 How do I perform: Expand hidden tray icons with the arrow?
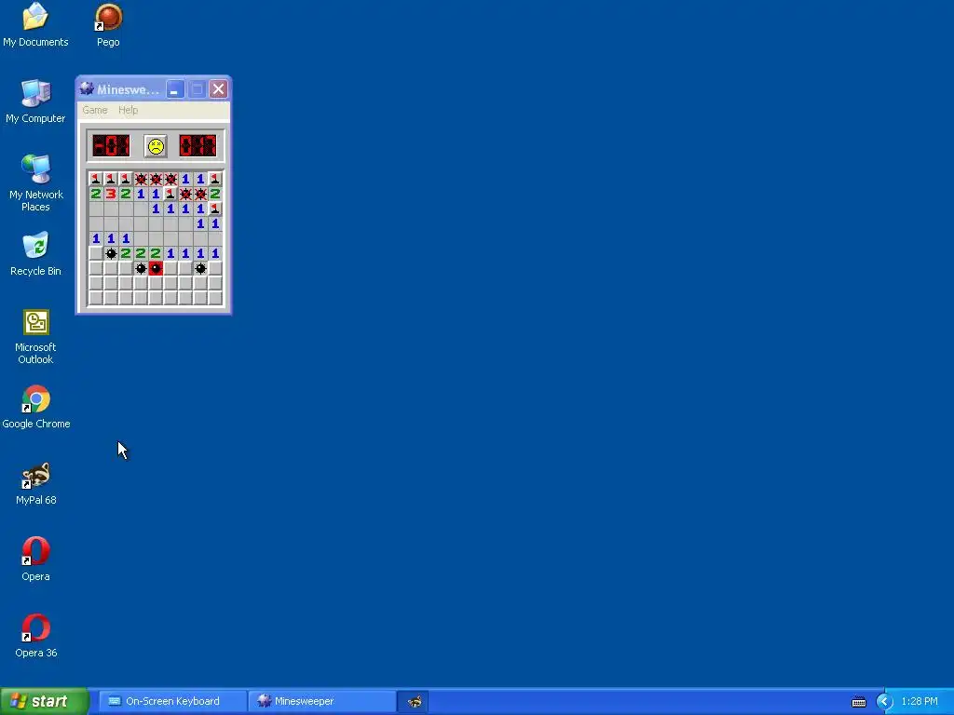pyautogui.click(x=885, y=702)
